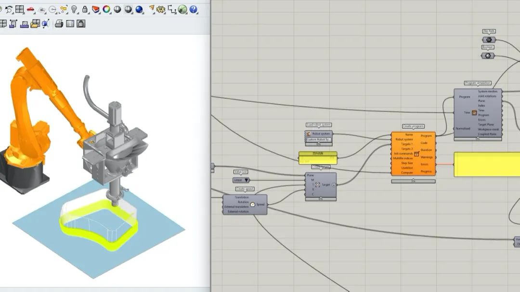Image resolution: width=520 pixels, height=292 pixels.
Task: Click the icon on Create program component
Action: coord(416,154)
